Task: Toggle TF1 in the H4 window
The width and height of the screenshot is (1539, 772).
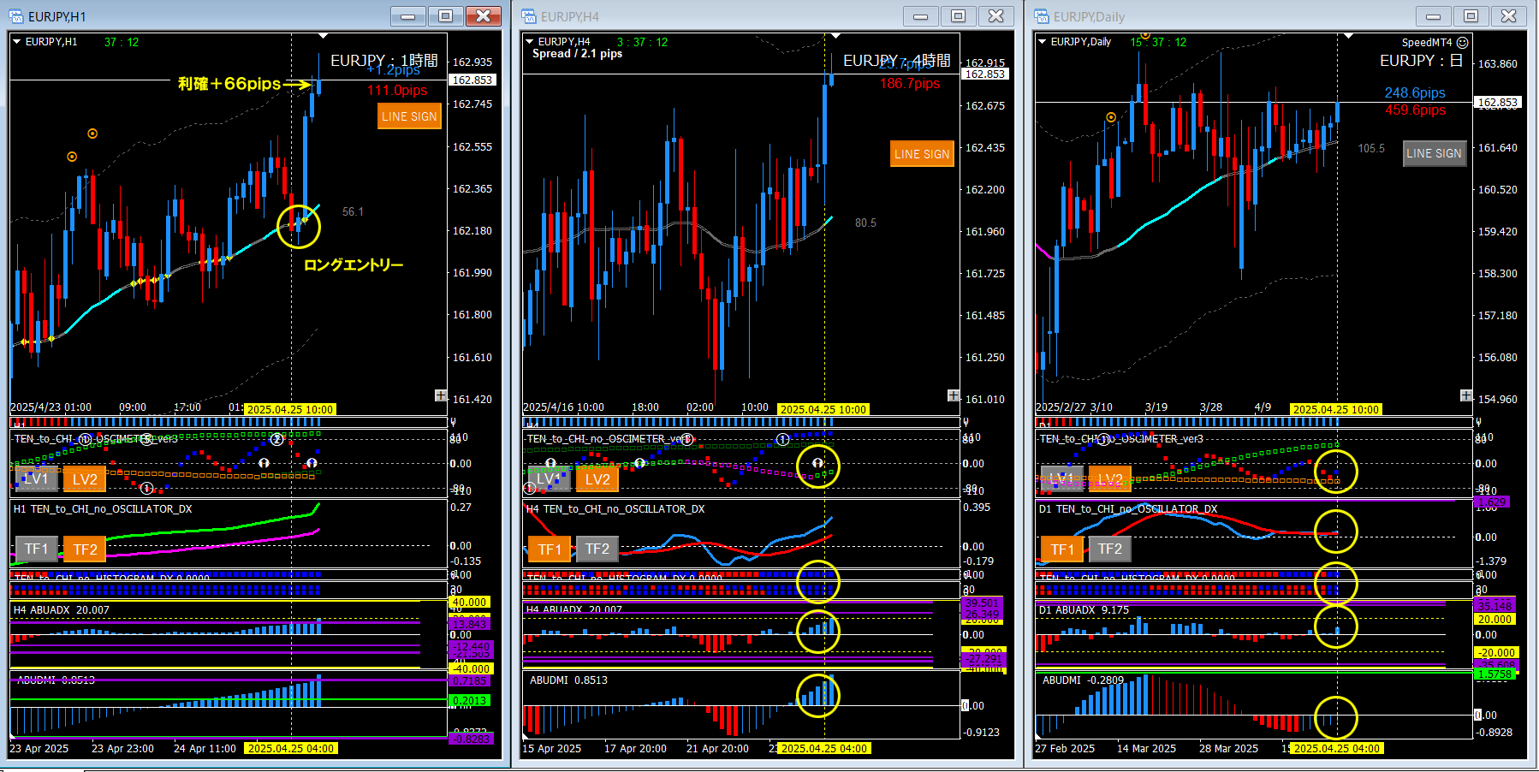Action: point(549,549)
